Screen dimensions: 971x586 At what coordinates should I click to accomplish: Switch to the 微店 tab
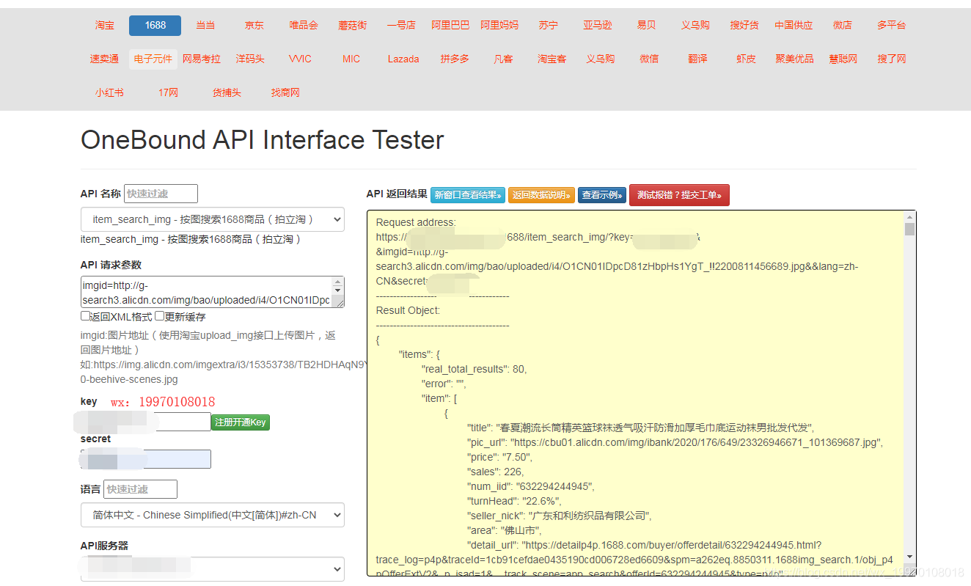click(843, 25)
